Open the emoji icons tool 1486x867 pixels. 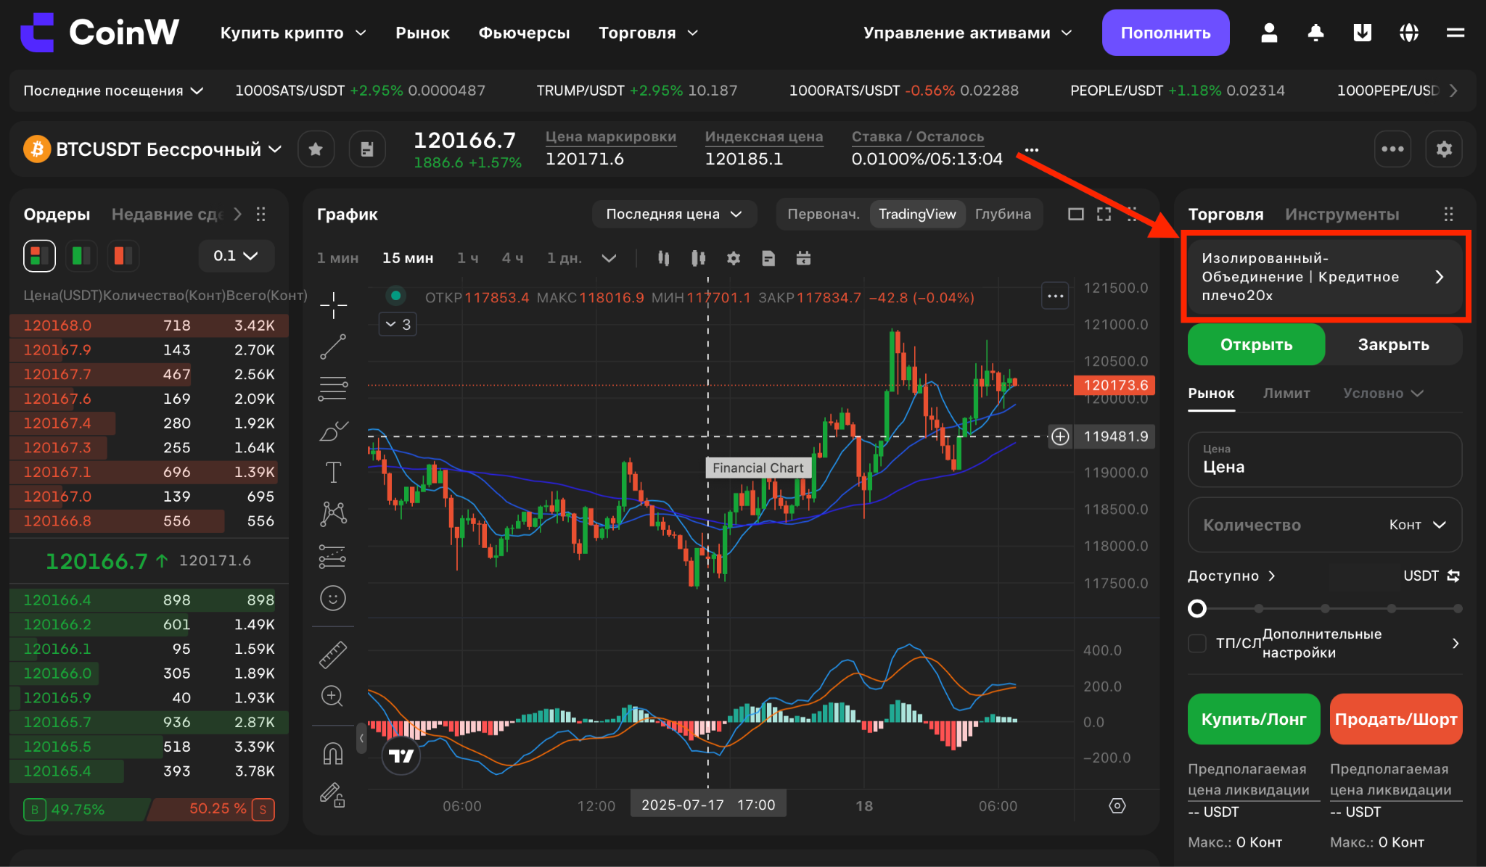tap(333, 598)
